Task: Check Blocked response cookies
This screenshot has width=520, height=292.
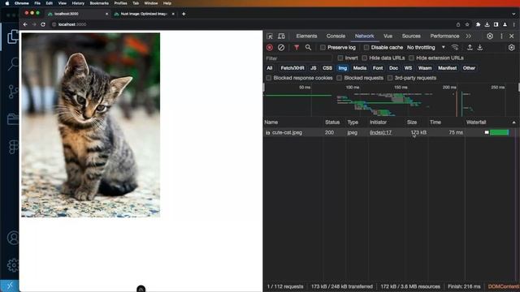Action: click(269, 78)
